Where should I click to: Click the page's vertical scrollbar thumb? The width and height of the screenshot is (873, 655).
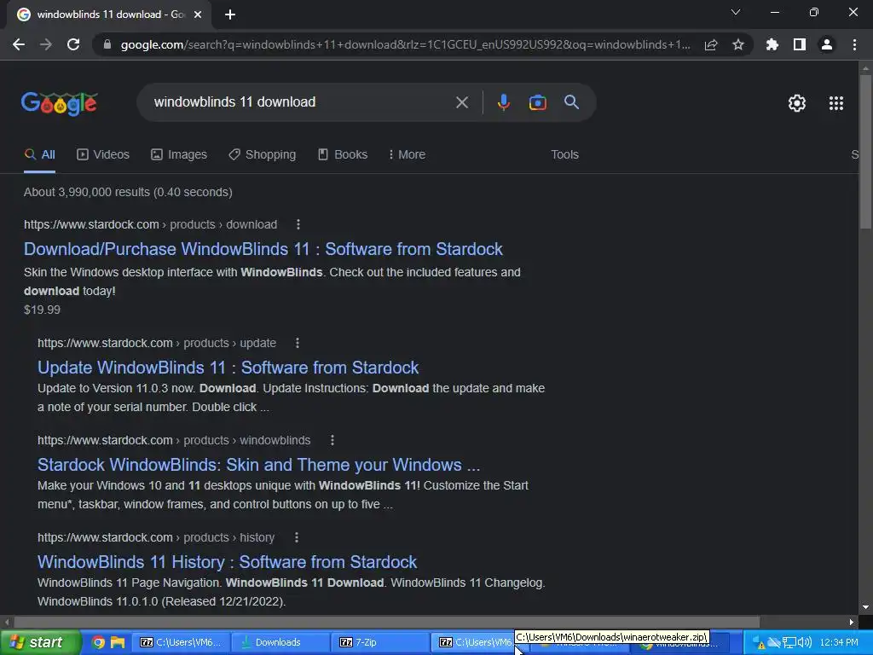click(865, 152)
